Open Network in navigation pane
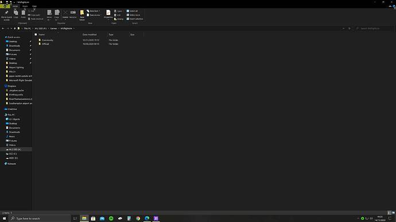The height and width of the screenshot is (222, 396). coord(11,164)
